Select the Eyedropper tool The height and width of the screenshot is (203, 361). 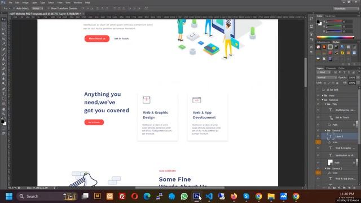pyautogui.click(x=4, y=44)
